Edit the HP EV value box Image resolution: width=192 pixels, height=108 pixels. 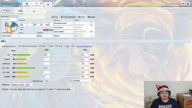(x=47, y=55)
